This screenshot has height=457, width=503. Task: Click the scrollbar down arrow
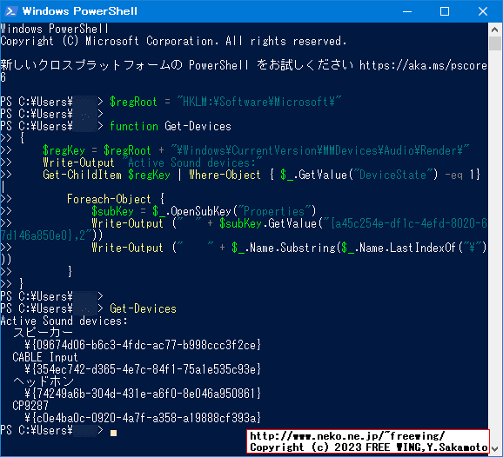coord(494,449)
